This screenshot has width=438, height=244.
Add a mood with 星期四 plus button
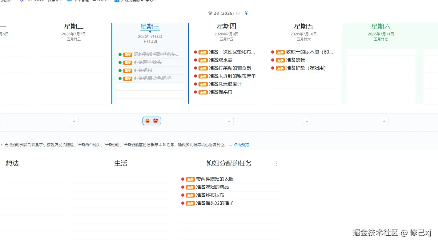tap(229, 121)
